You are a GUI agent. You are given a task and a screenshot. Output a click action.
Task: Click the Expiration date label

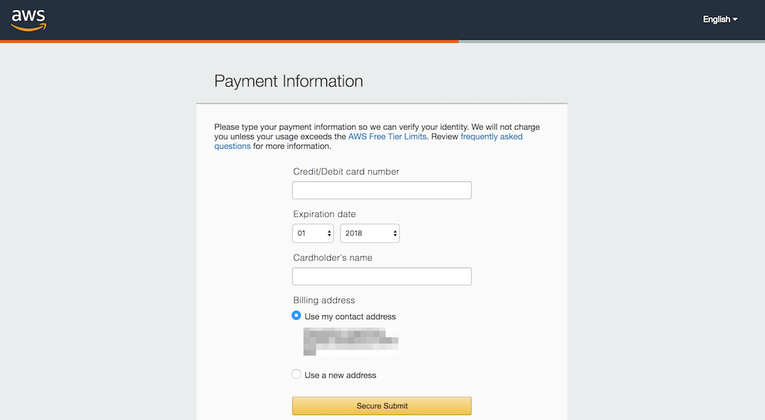324,214
